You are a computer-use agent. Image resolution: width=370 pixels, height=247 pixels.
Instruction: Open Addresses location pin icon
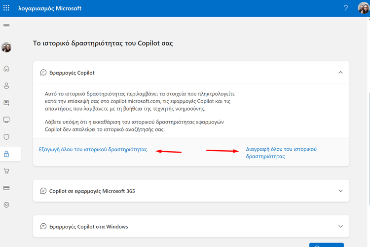coord(6,205)
